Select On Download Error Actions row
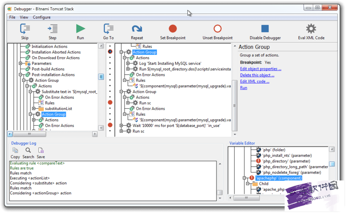 [x=56, y=58]
